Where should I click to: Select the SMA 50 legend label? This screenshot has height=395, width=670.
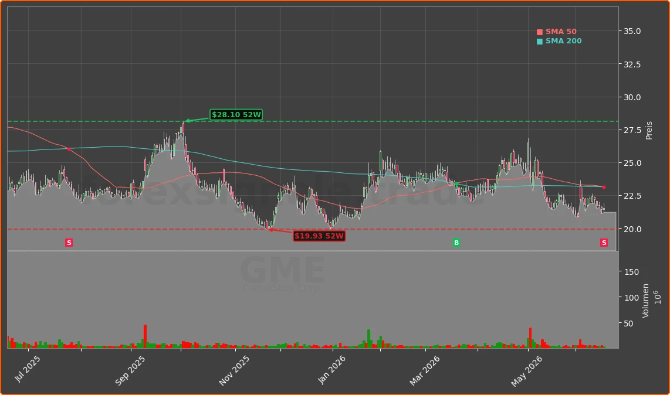[x=561, y=32]
